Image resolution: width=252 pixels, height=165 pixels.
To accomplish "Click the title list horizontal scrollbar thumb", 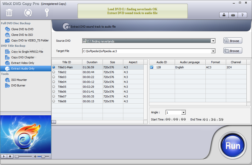I will pyautogui.click(x=54, y=122).
